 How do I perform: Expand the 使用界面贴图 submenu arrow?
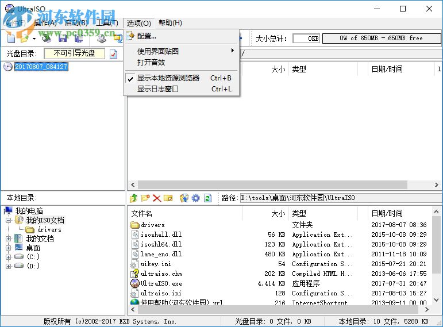pyautogui.click(x=233, y=51)
